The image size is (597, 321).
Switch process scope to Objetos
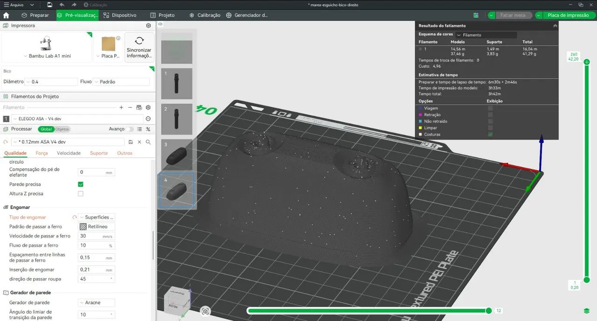[62, 129]
